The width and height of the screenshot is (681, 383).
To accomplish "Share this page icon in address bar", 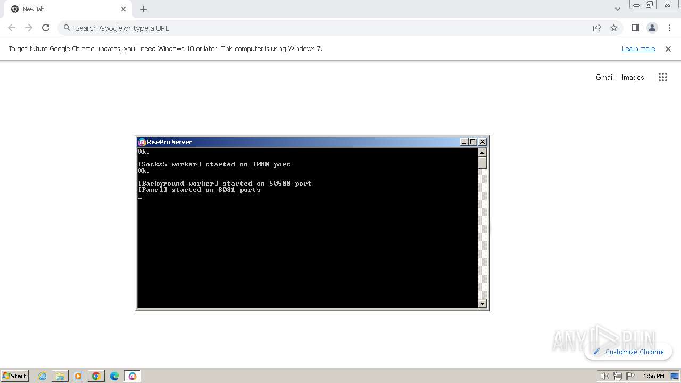I will pos(597,28).
